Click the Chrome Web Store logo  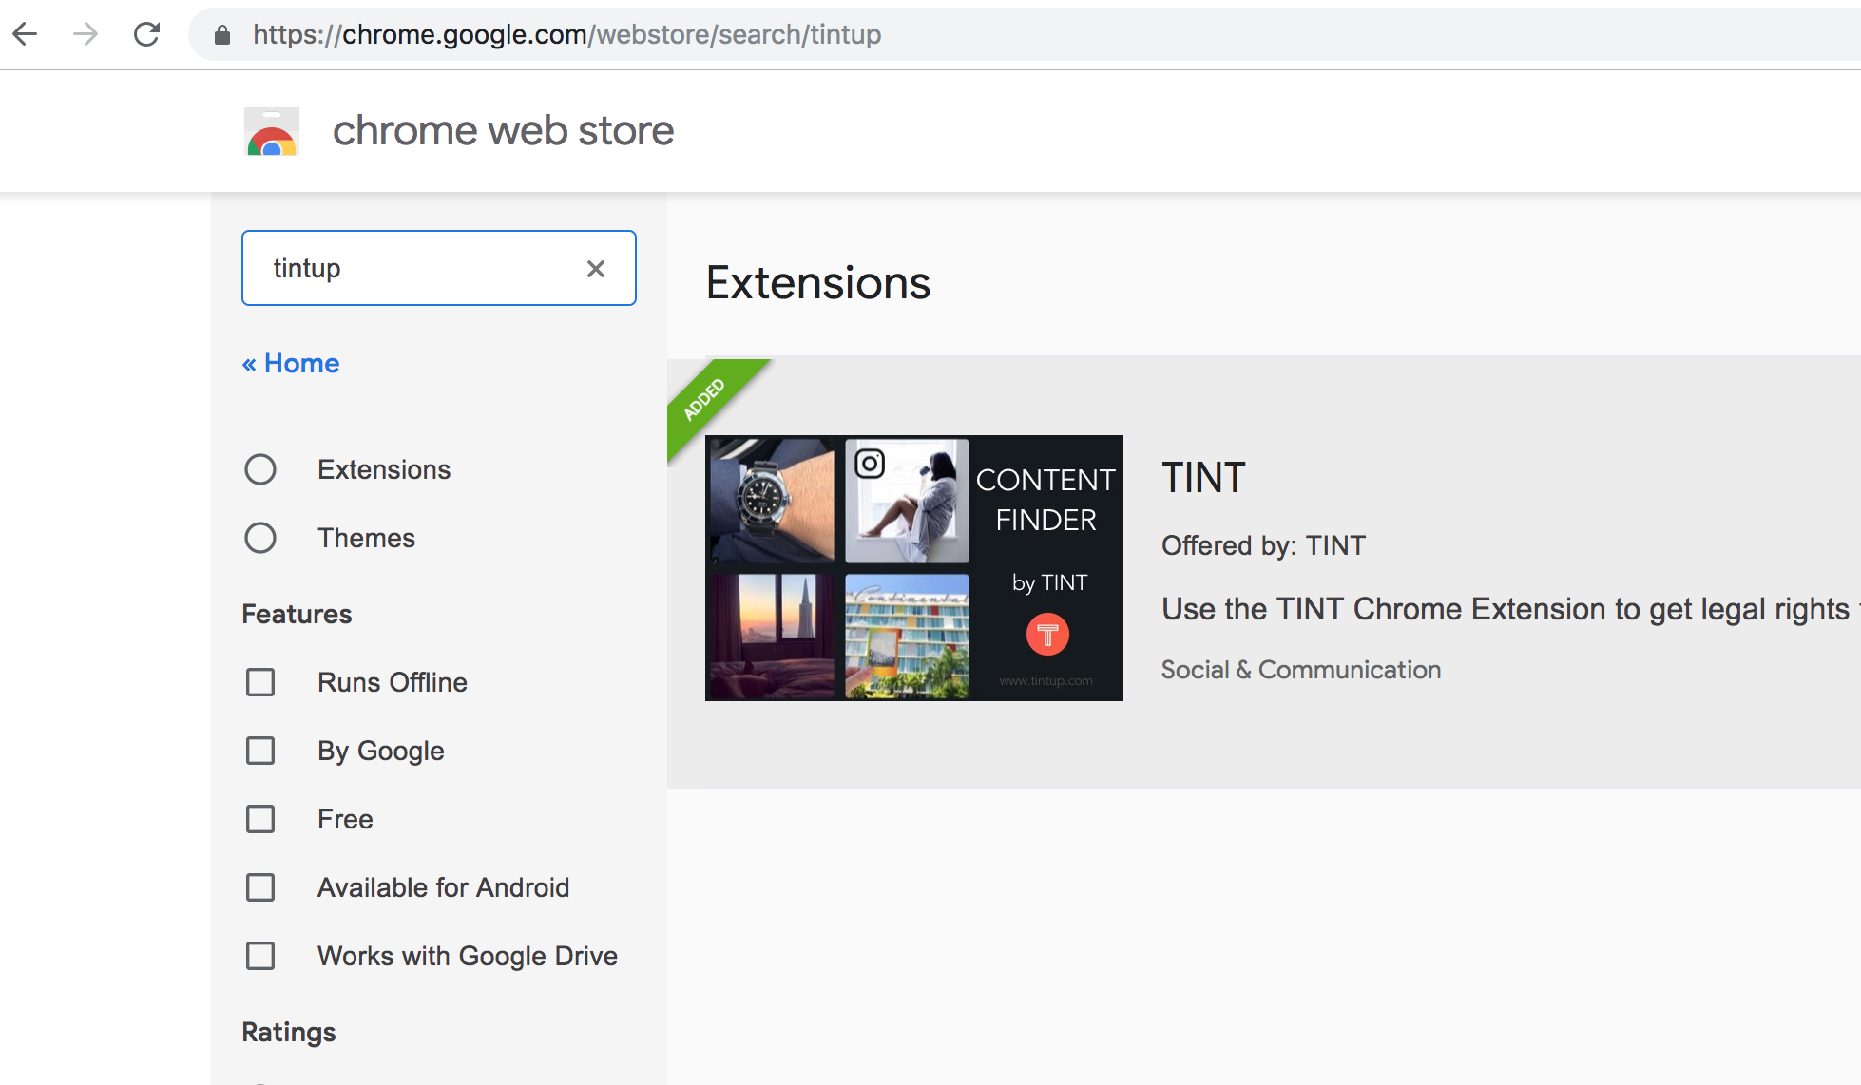pos(272,131)
